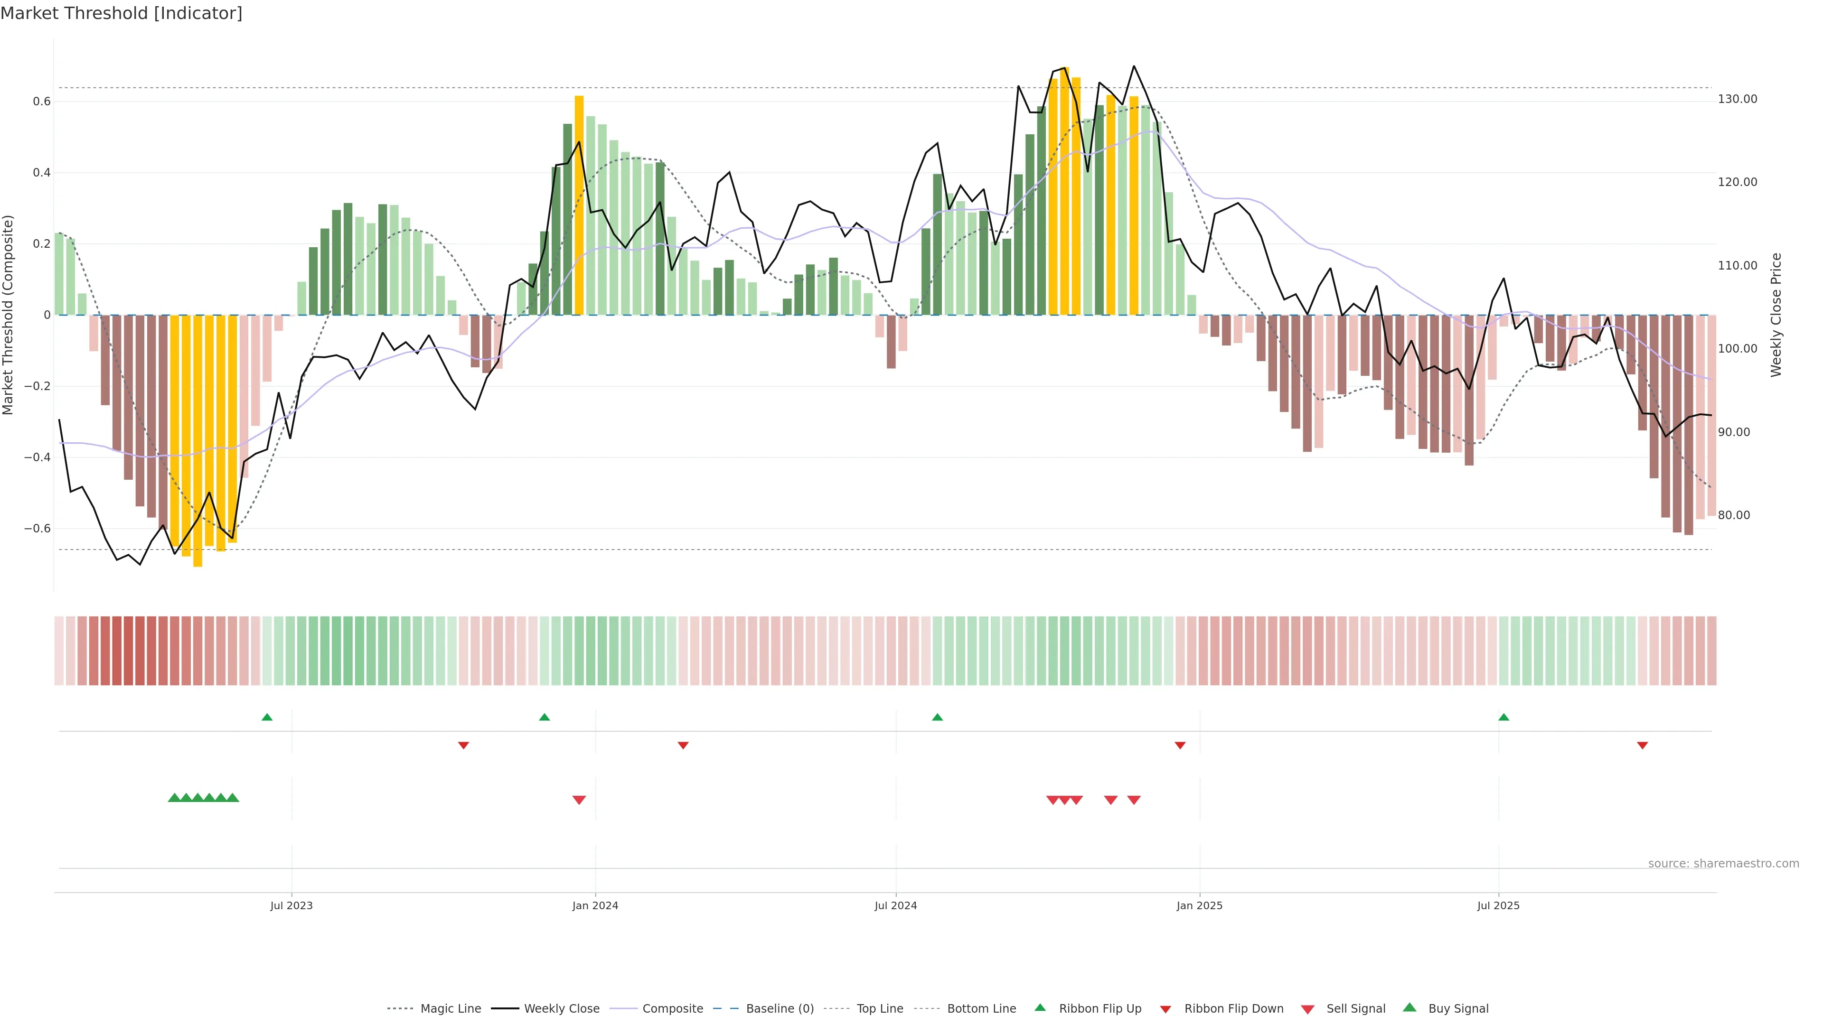Click the Ribbon Flip Down marker before Jan 2025
This screenshot has height=1025, width=1823.
(1180, 745)
